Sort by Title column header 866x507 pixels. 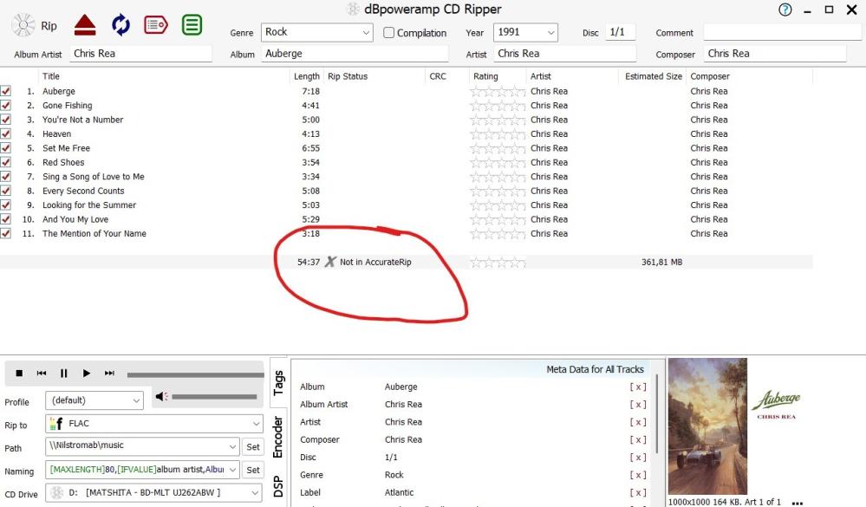point(51,76)
